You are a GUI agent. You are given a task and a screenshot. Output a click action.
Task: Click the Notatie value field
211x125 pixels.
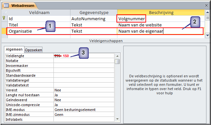84,61
